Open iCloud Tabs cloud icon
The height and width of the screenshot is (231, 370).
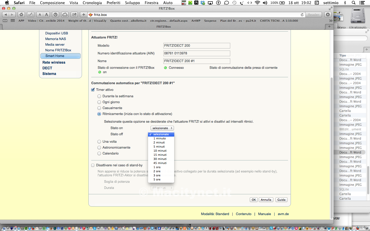pyautogui.click(x=65, y=15)
